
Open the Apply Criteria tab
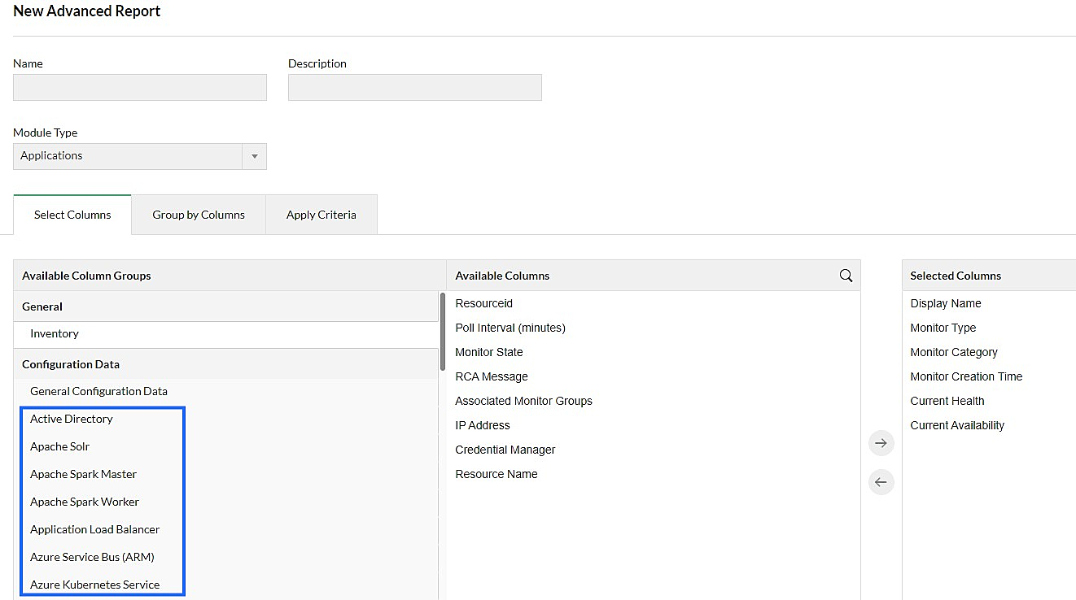coord(321,215)
